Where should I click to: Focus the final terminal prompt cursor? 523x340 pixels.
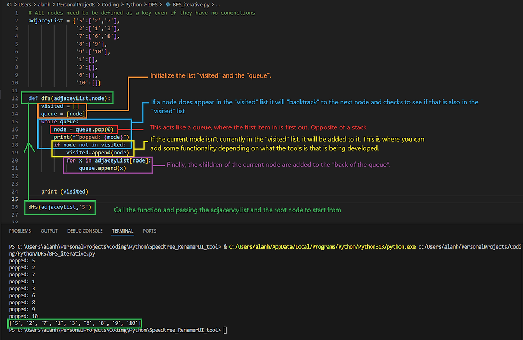point(225,330)
